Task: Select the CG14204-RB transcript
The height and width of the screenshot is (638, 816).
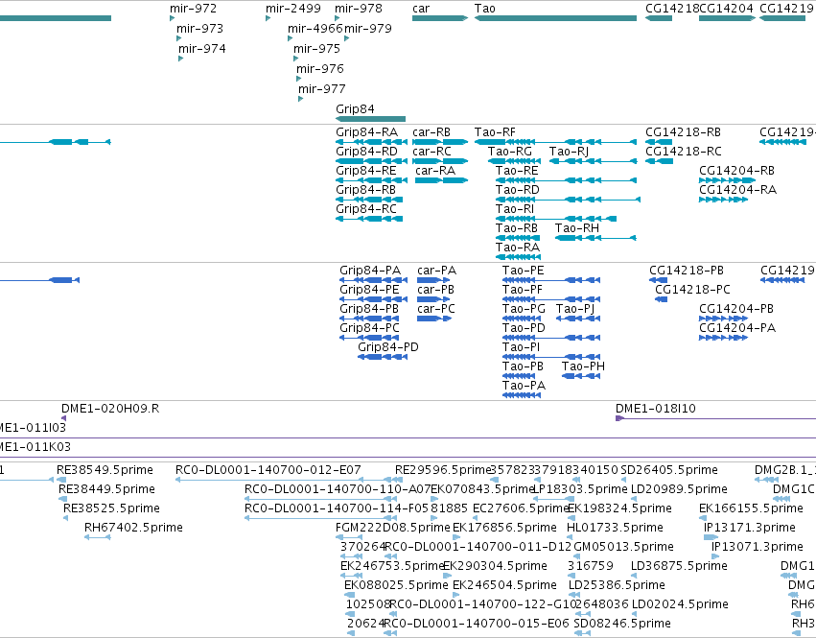Action: coord(727,180)
